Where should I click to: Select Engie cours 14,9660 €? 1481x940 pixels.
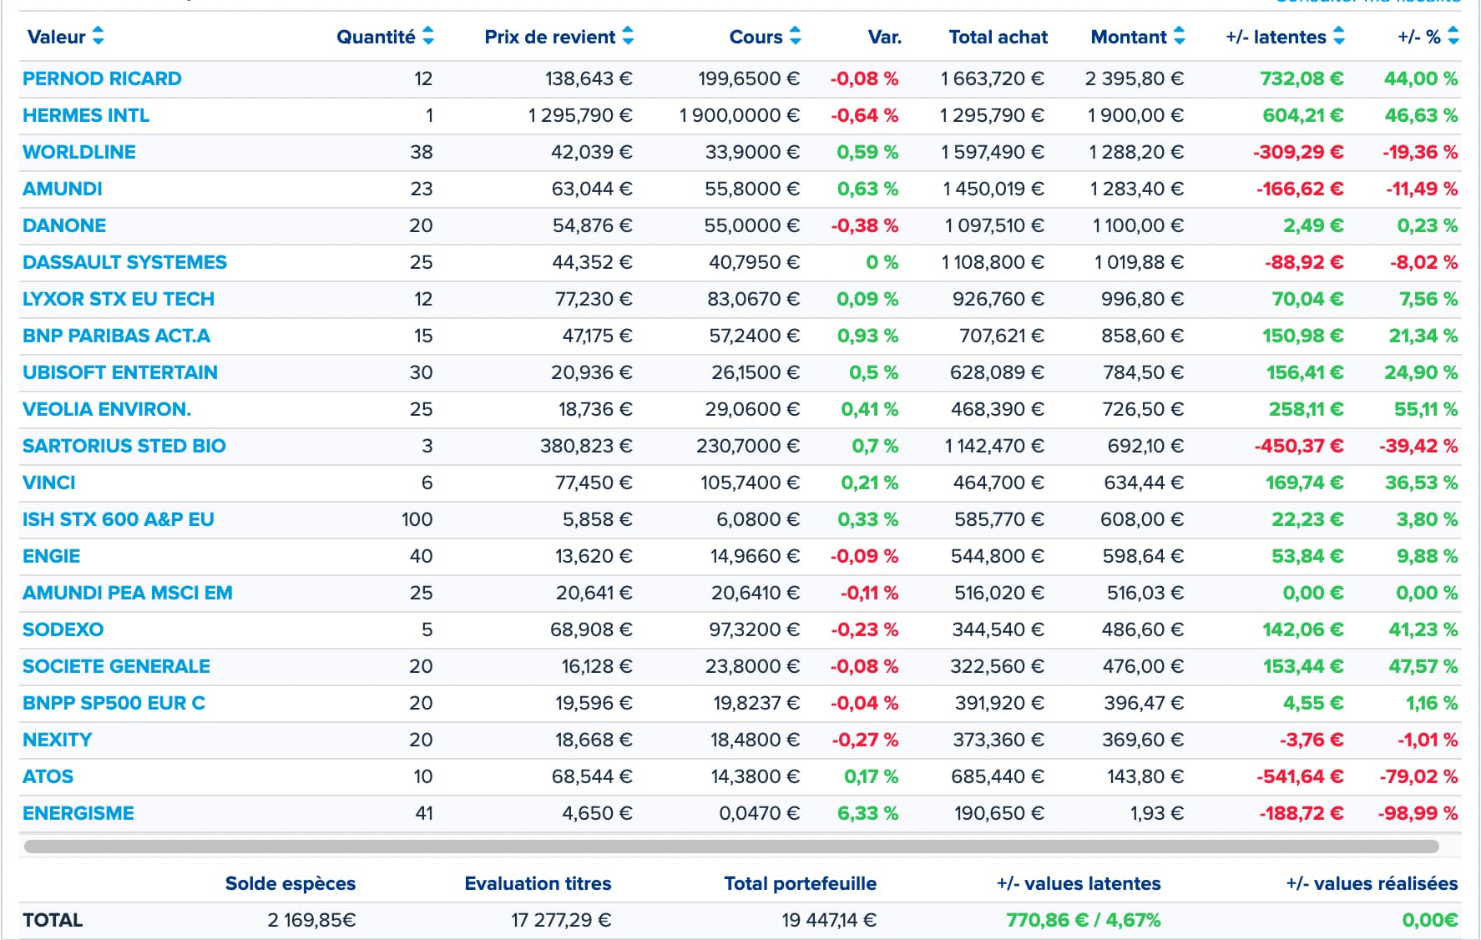click(x=755, y=556)
